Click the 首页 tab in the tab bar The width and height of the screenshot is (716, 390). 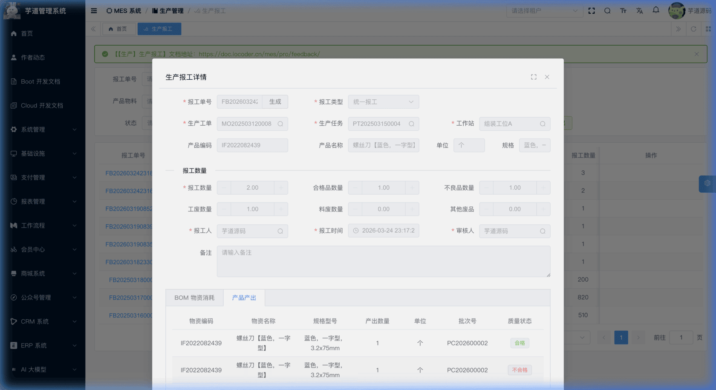click(118, 29)
